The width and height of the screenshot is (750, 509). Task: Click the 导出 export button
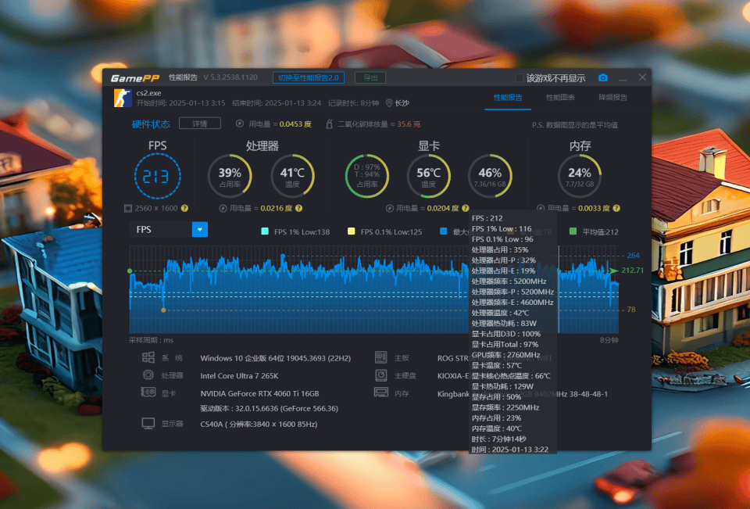point(370,77)
